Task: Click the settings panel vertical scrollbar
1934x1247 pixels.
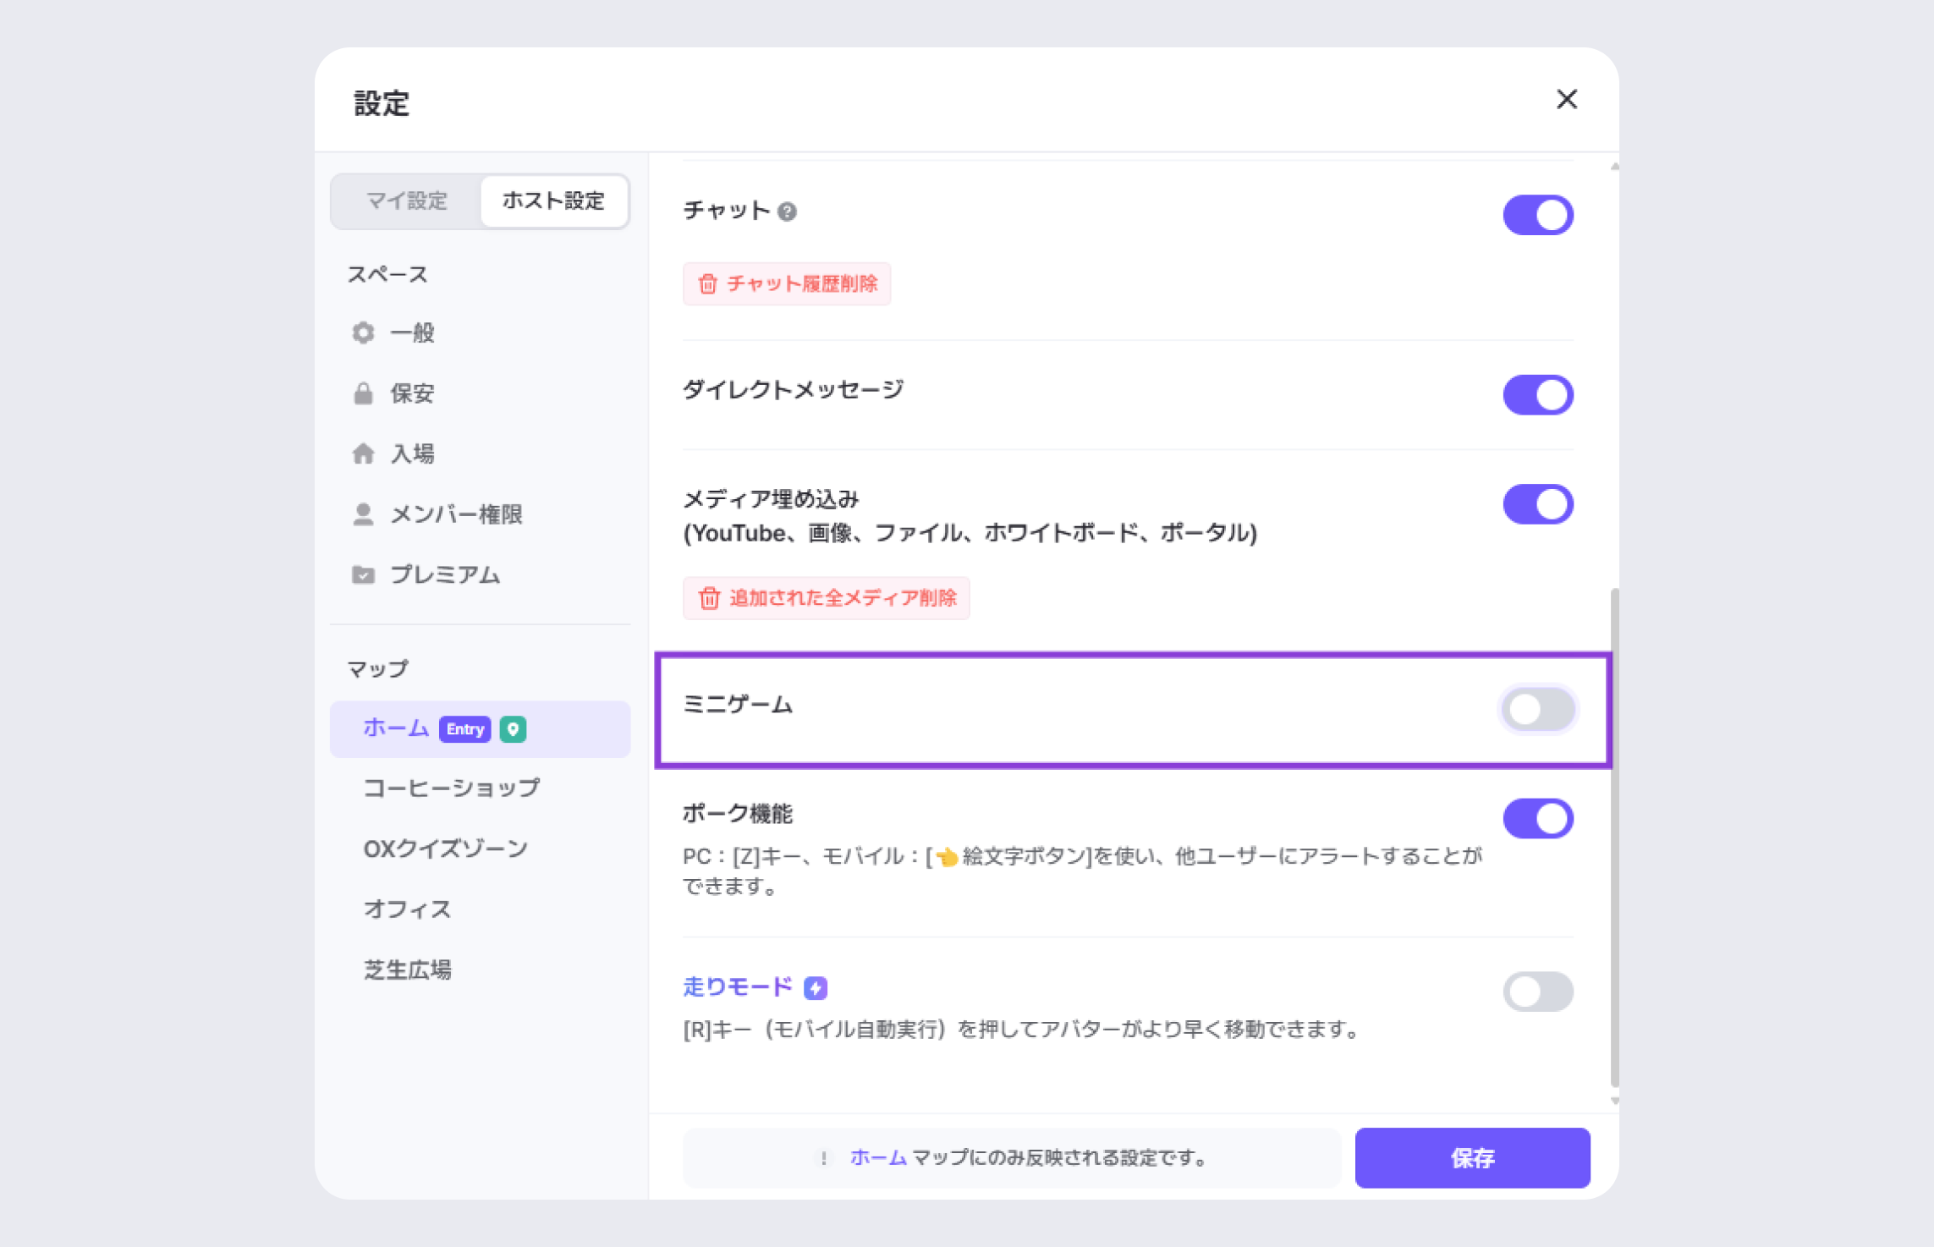Action: (x=1614, y=838)
